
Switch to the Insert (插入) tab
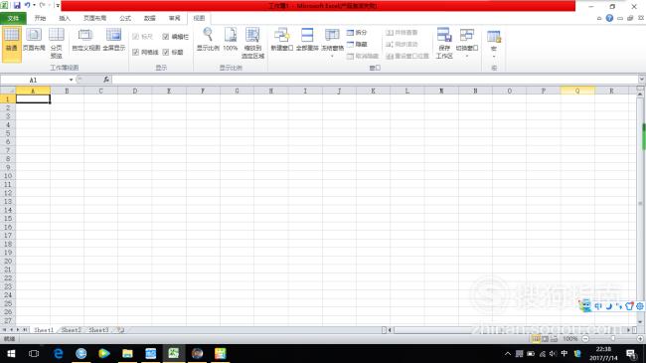[65, 18]
